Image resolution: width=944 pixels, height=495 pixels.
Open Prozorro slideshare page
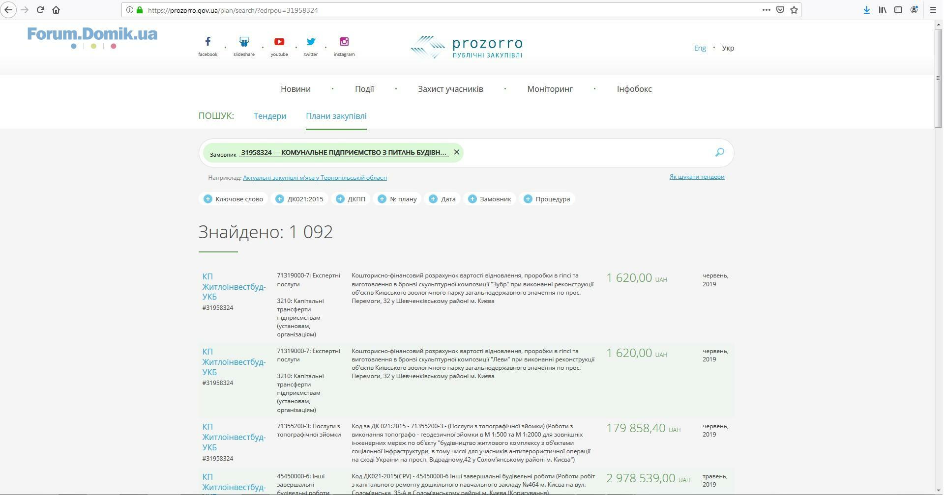pos(244,47)
